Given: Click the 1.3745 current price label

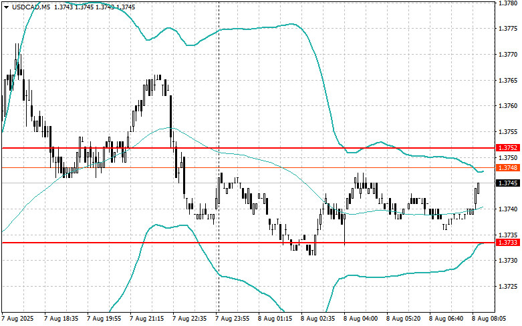Looking at the screenshot, I should click(508, 183).
